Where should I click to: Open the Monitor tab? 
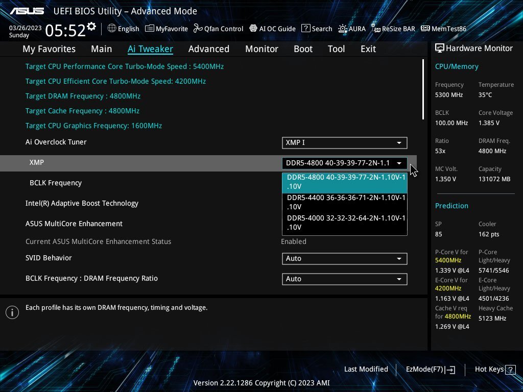click(x=262, y=49)
